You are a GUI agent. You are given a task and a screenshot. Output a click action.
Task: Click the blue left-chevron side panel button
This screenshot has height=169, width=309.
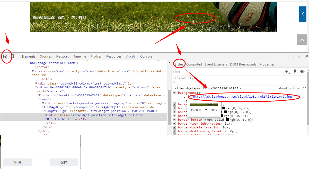[x=303, y=14]
